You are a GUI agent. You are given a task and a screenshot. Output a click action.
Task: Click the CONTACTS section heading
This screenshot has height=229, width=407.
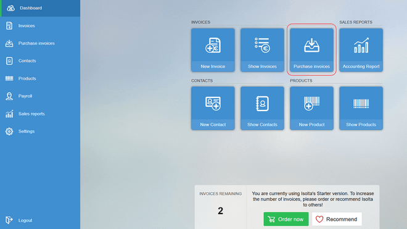pyautogui.click(x=202, y=81)
